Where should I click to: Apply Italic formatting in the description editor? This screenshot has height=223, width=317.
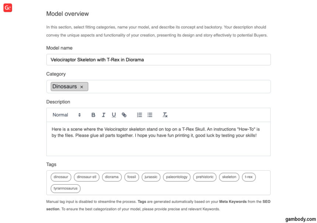coord(104,115)
